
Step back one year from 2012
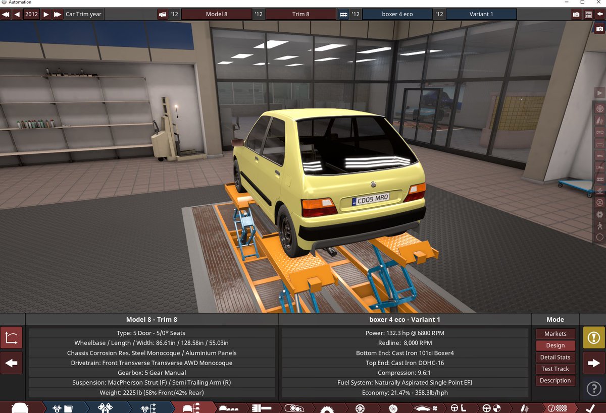pyautogui.click(x=18, y=14)
